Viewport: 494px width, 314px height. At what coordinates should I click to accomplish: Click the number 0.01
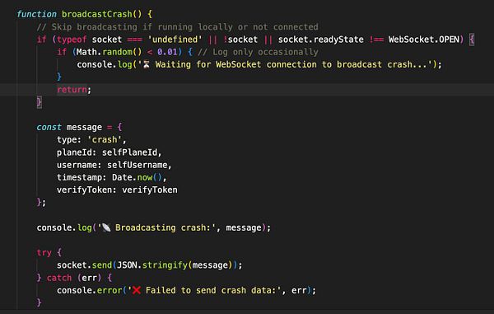tap(167, 52)
